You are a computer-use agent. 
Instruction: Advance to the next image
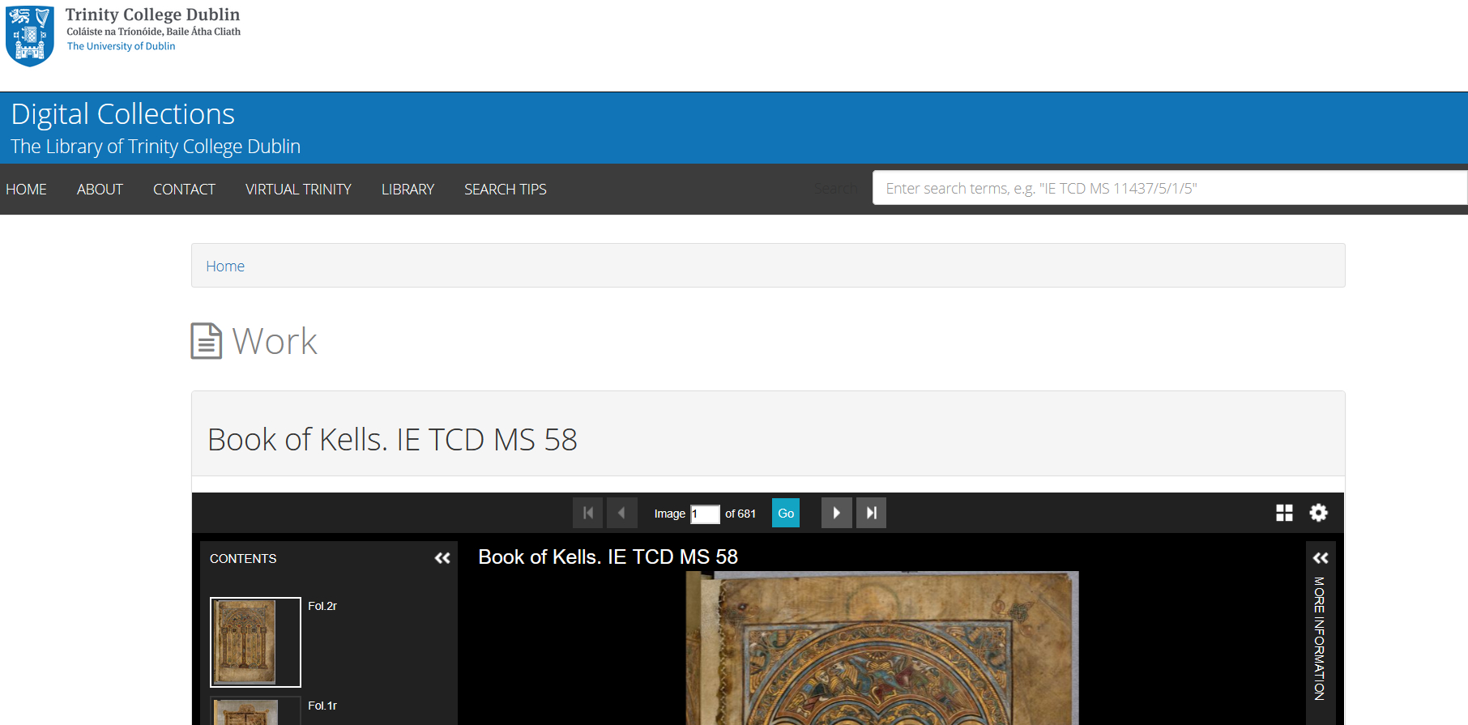[x=836, y=513]
